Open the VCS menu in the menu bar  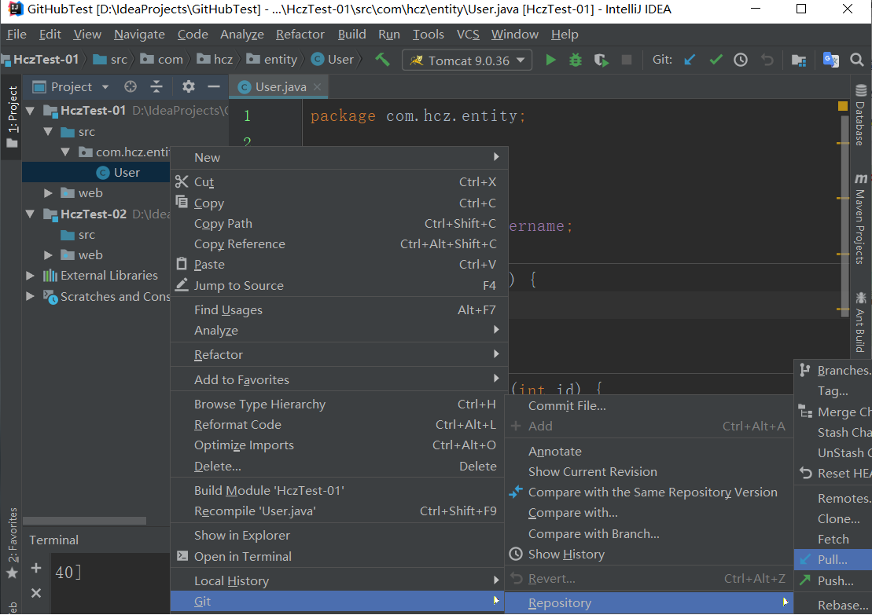pos(468,35)
